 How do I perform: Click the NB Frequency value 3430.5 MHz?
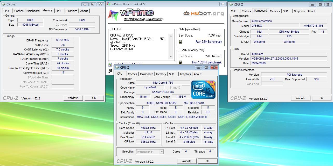click(82, 30)
